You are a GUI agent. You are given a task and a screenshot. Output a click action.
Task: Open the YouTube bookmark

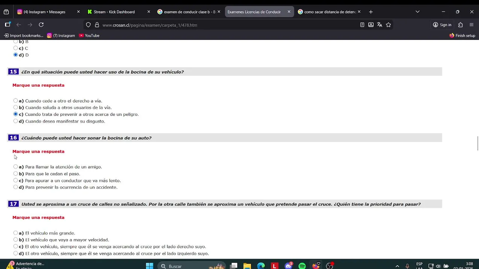(x=89, y=35)
